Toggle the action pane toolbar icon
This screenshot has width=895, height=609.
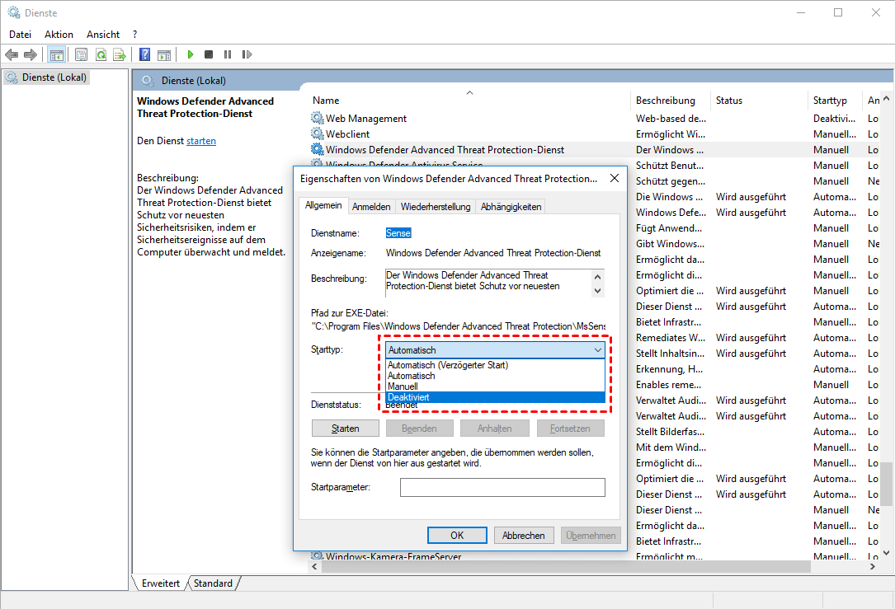pos(164,54)
